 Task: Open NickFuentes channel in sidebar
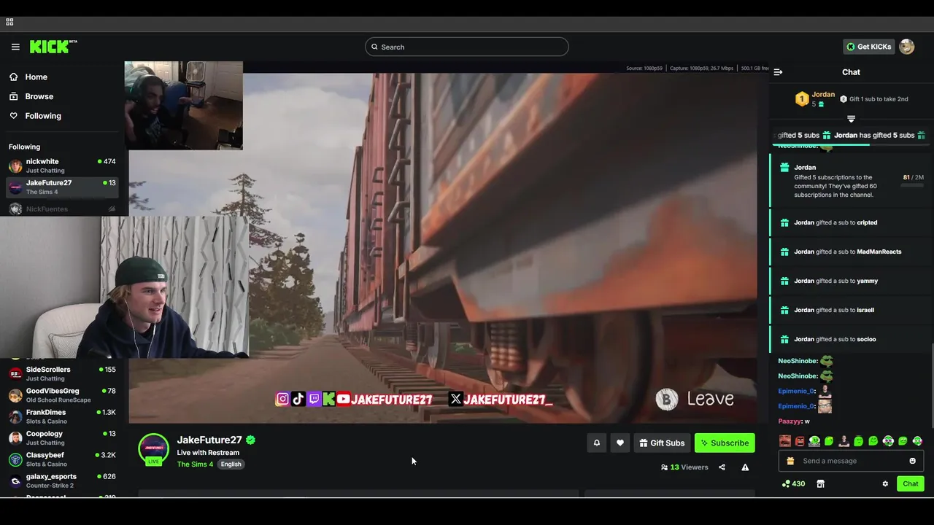pos(62,209)
